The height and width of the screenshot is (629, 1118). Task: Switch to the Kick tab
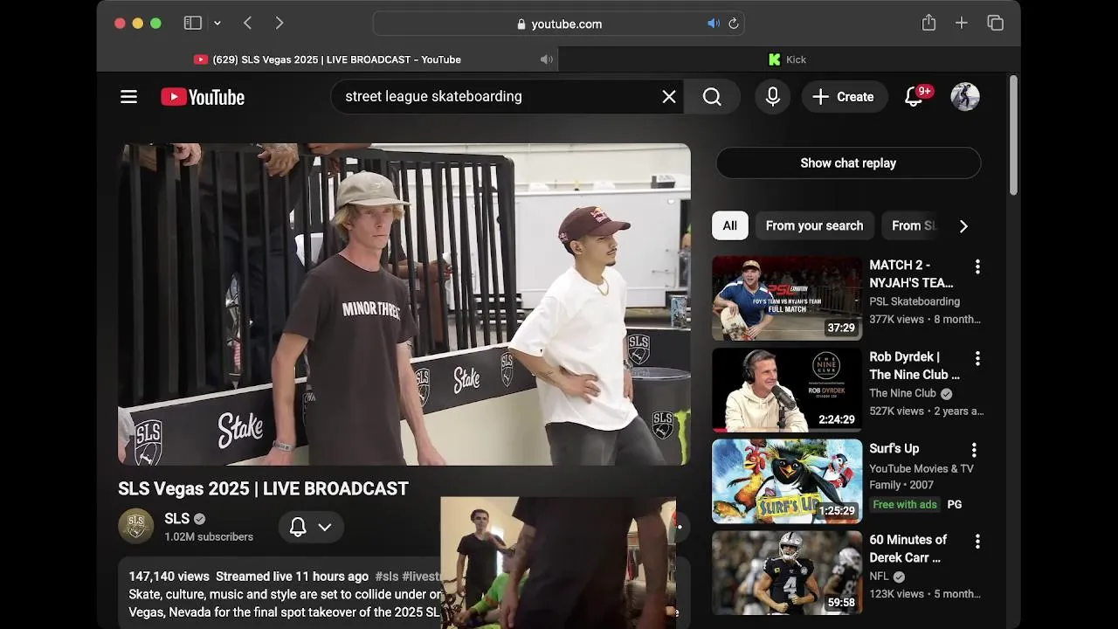pyautogui.click(x=789, y=59)
